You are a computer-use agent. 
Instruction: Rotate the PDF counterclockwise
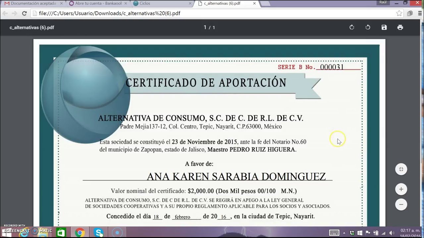[x=368, y=27]
